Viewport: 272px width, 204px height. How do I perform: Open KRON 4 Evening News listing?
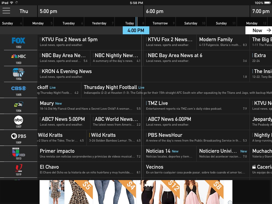point(143,74)
